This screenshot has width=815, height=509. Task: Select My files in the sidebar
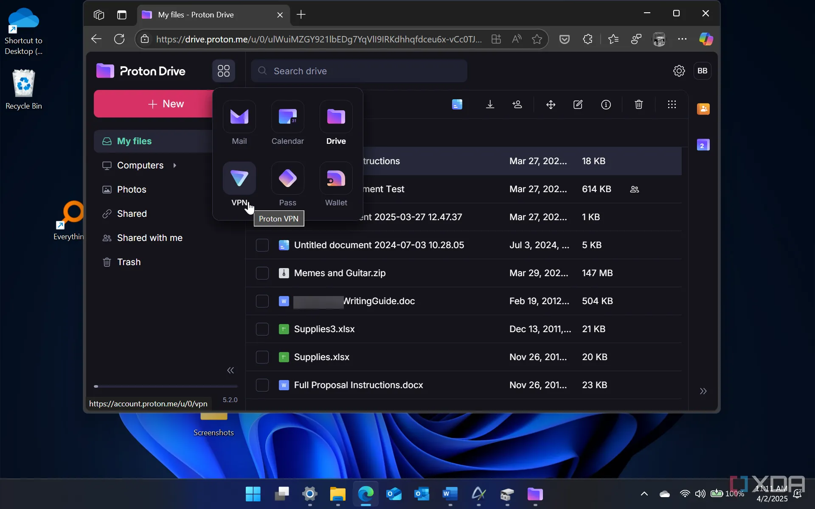pos(153,141)
